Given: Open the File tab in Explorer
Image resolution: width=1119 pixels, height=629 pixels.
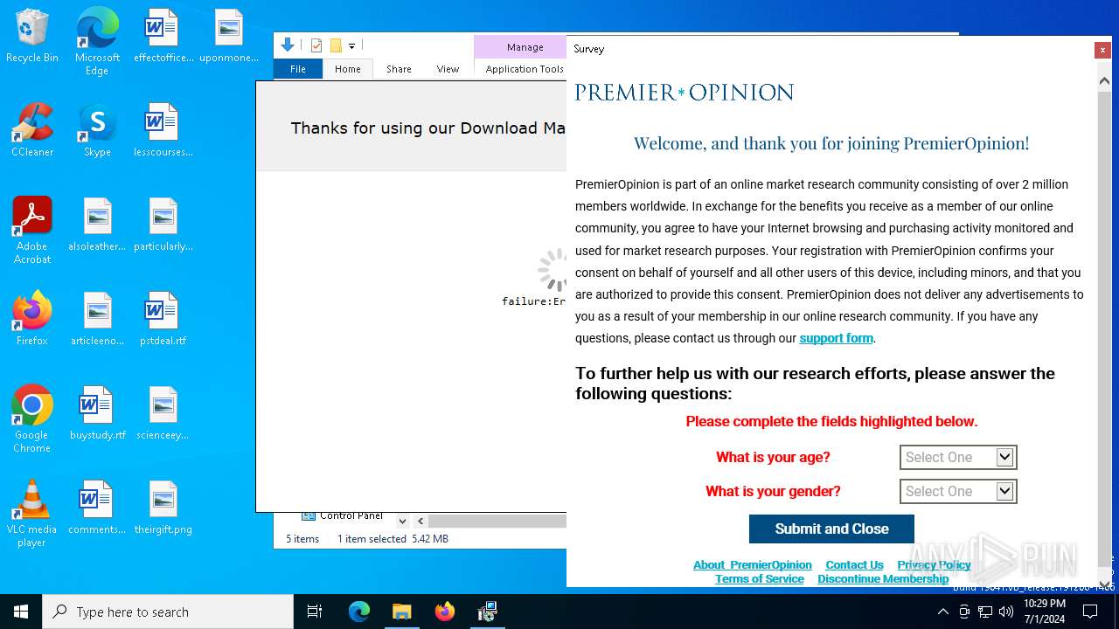Looking at the screenshot, I should (298, 69).
